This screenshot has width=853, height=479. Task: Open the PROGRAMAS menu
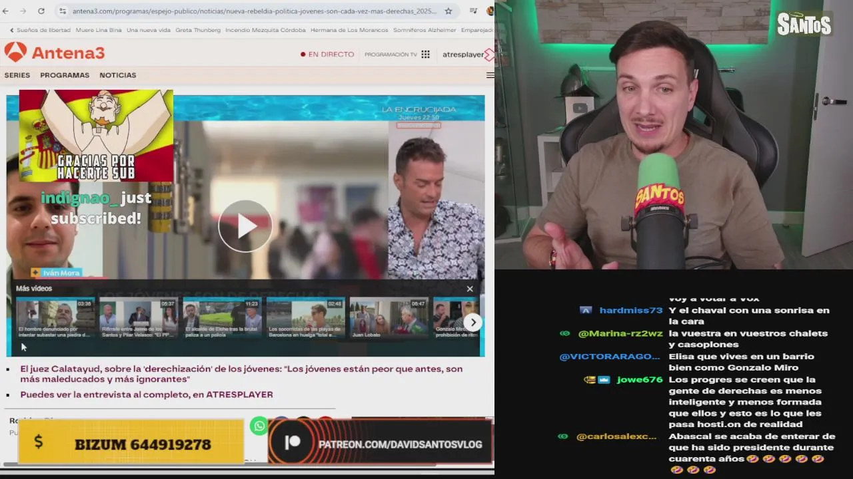click(65, 75)
